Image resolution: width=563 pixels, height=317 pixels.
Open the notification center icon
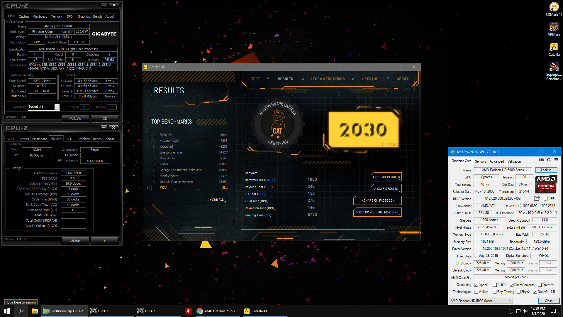(553, 311)
